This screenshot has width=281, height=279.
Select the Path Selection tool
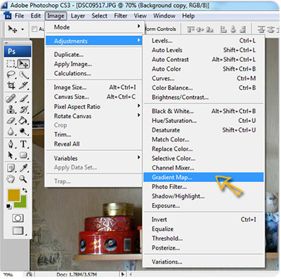[x=11, y=155]
